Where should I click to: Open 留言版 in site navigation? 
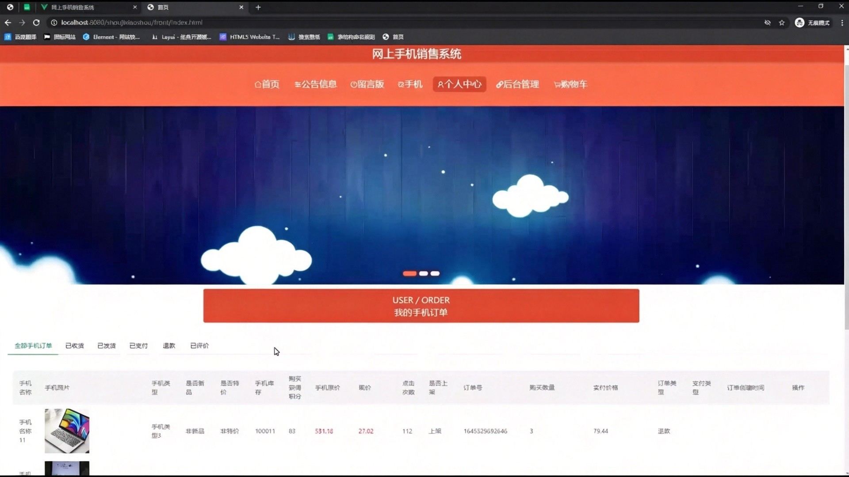(367, 84)
